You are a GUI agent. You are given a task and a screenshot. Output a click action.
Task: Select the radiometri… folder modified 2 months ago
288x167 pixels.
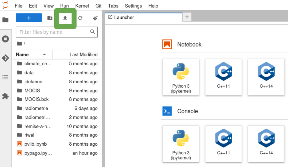coord(57,117)
